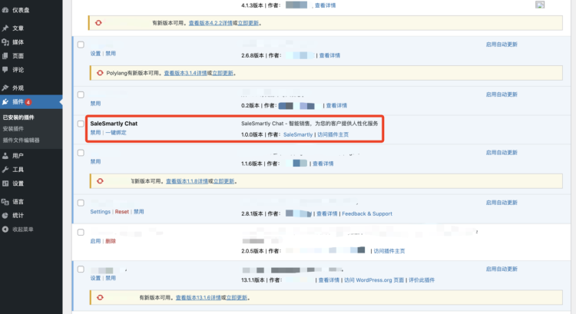Click 禁用 under SaleSmartly Chat
The height and width of the screenshot is (314, 576).
[x=95, y=133]
